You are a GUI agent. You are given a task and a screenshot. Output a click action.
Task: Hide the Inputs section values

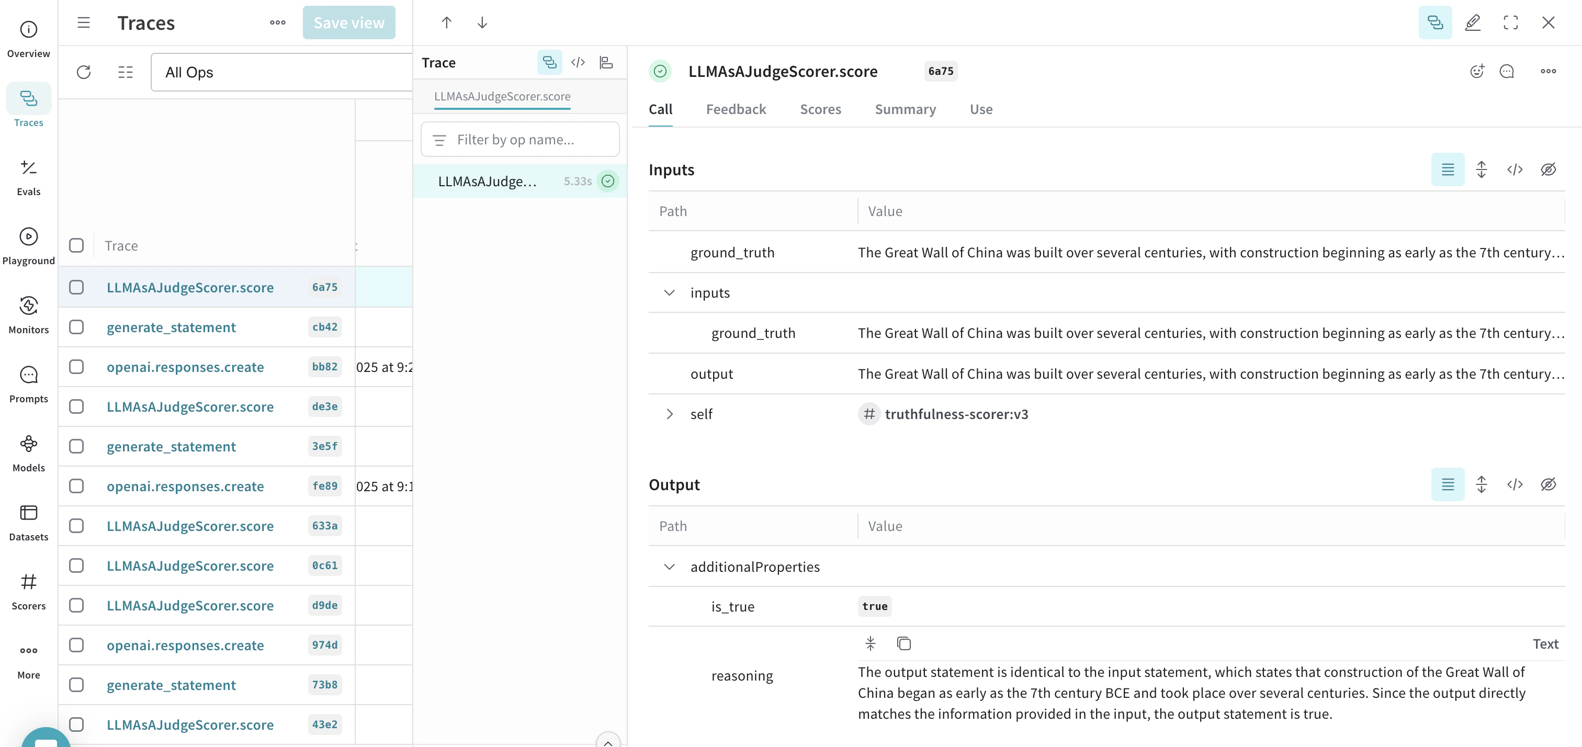click(1547, 169)
